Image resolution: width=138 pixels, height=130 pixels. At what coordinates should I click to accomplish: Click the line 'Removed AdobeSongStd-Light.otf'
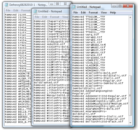(x=97, y=106)
